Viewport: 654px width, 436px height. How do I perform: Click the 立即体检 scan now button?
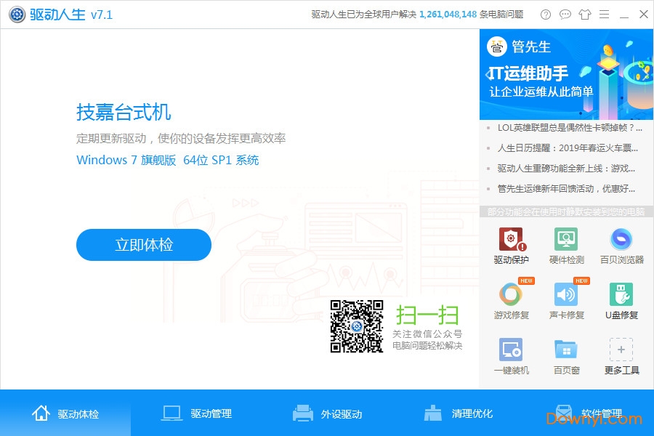coord(143,245)
